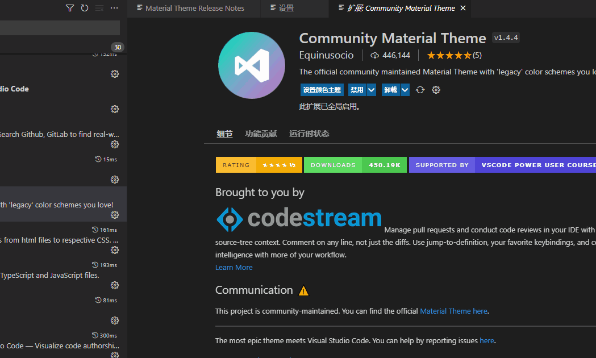
Task: Open manage gear for the 'dio Code' extension
Action: (x=115, y=74)
